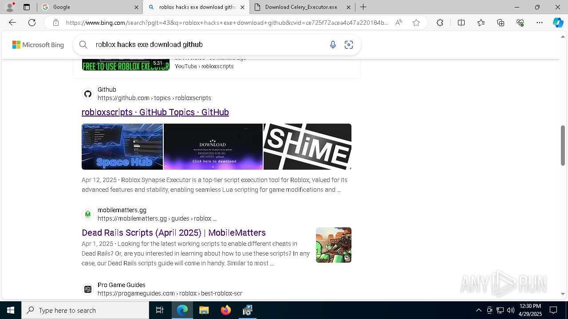
Task: Close the Download Celery_Executor.exe tab
Action: (x=348, y=7)
